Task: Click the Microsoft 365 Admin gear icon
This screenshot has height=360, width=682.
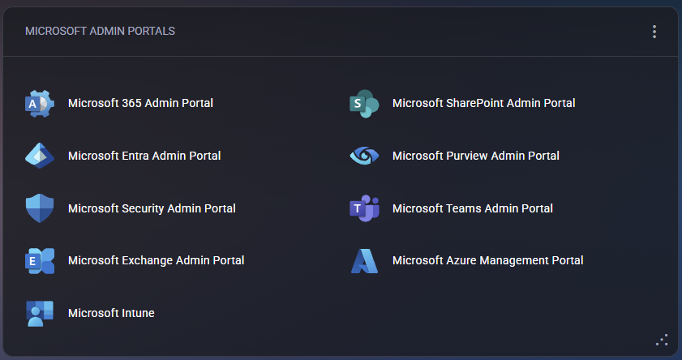Action: tap(39, 104)
